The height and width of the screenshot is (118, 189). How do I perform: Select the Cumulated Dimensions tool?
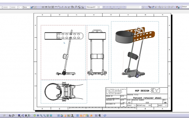click(49, 7)
